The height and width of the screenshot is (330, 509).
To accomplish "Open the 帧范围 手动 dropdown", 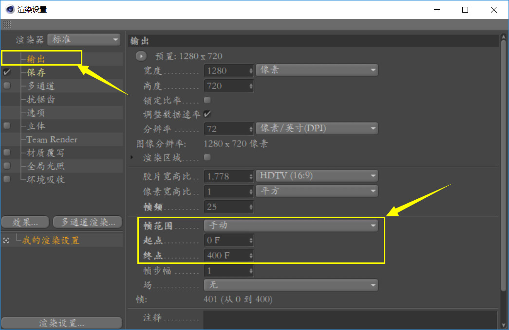I will pyautogui.click(x=291, y=226).
